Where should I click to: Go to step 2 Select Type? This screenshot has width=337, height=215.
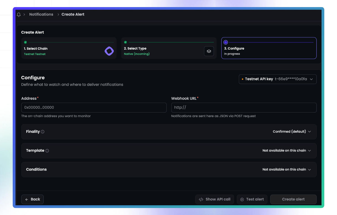coord(169,48)
